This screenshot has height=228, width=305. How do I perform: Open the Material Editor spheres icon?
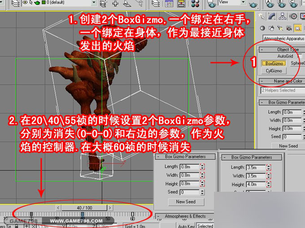coord(195,3)
